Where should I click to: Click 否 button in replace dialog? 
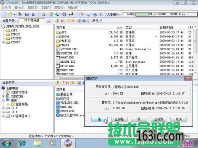[x=139, y=119]
